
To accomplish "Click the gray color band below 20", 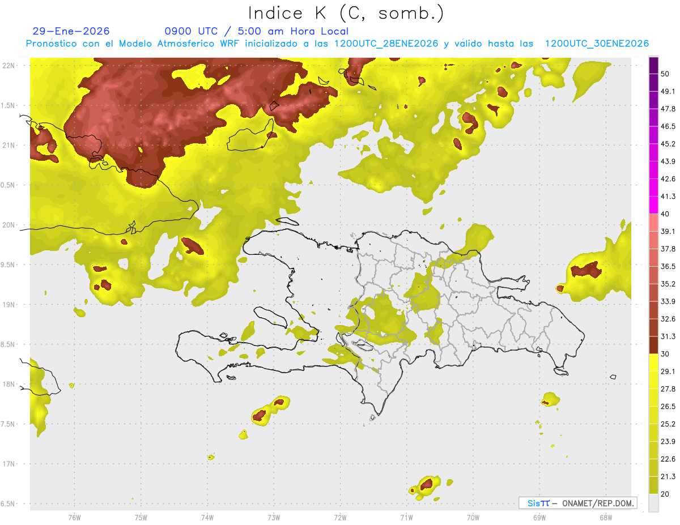I will (x=653, y=502).
